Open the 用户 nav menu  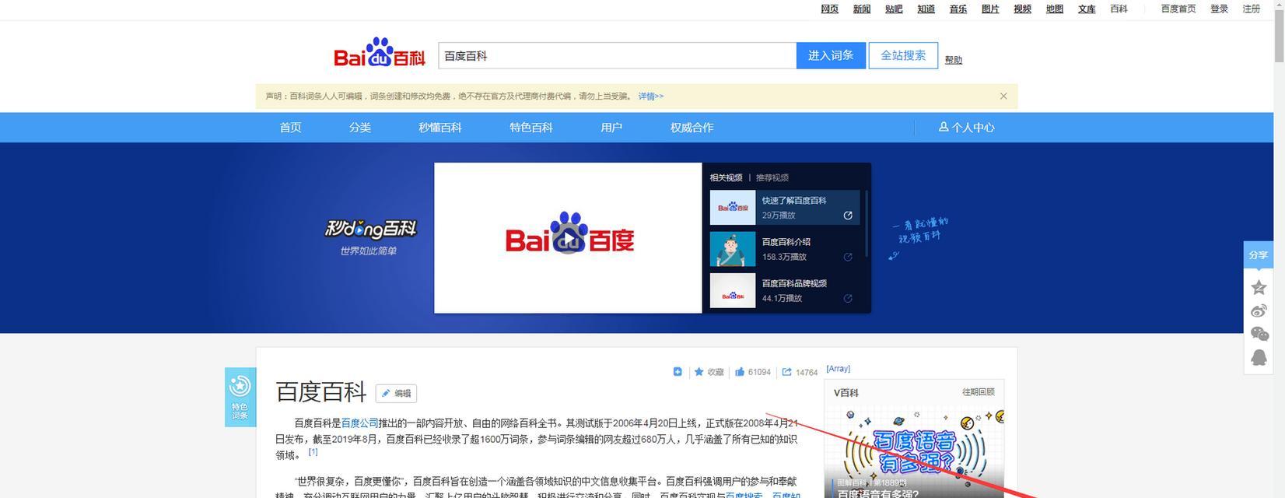click(611, 128)
